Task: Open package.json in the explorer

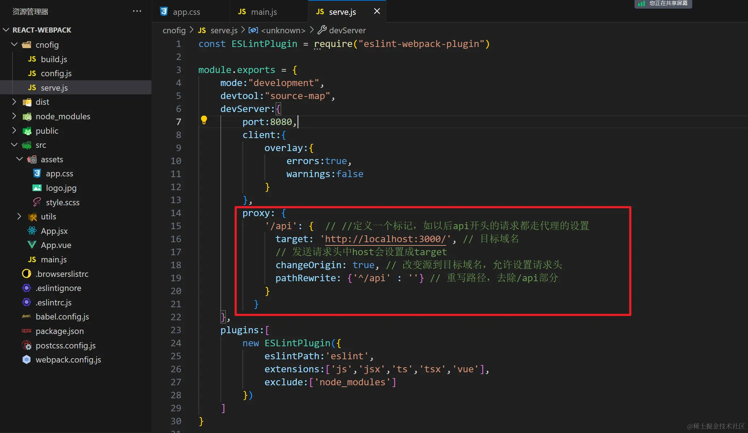Action: [x=60, y=331]
